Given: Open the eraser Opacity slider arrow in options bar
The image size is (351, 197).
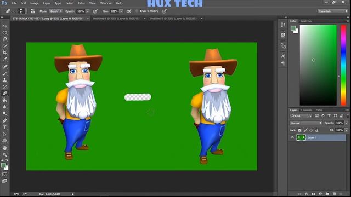Looking at the screenshot, I should (88, 11).
